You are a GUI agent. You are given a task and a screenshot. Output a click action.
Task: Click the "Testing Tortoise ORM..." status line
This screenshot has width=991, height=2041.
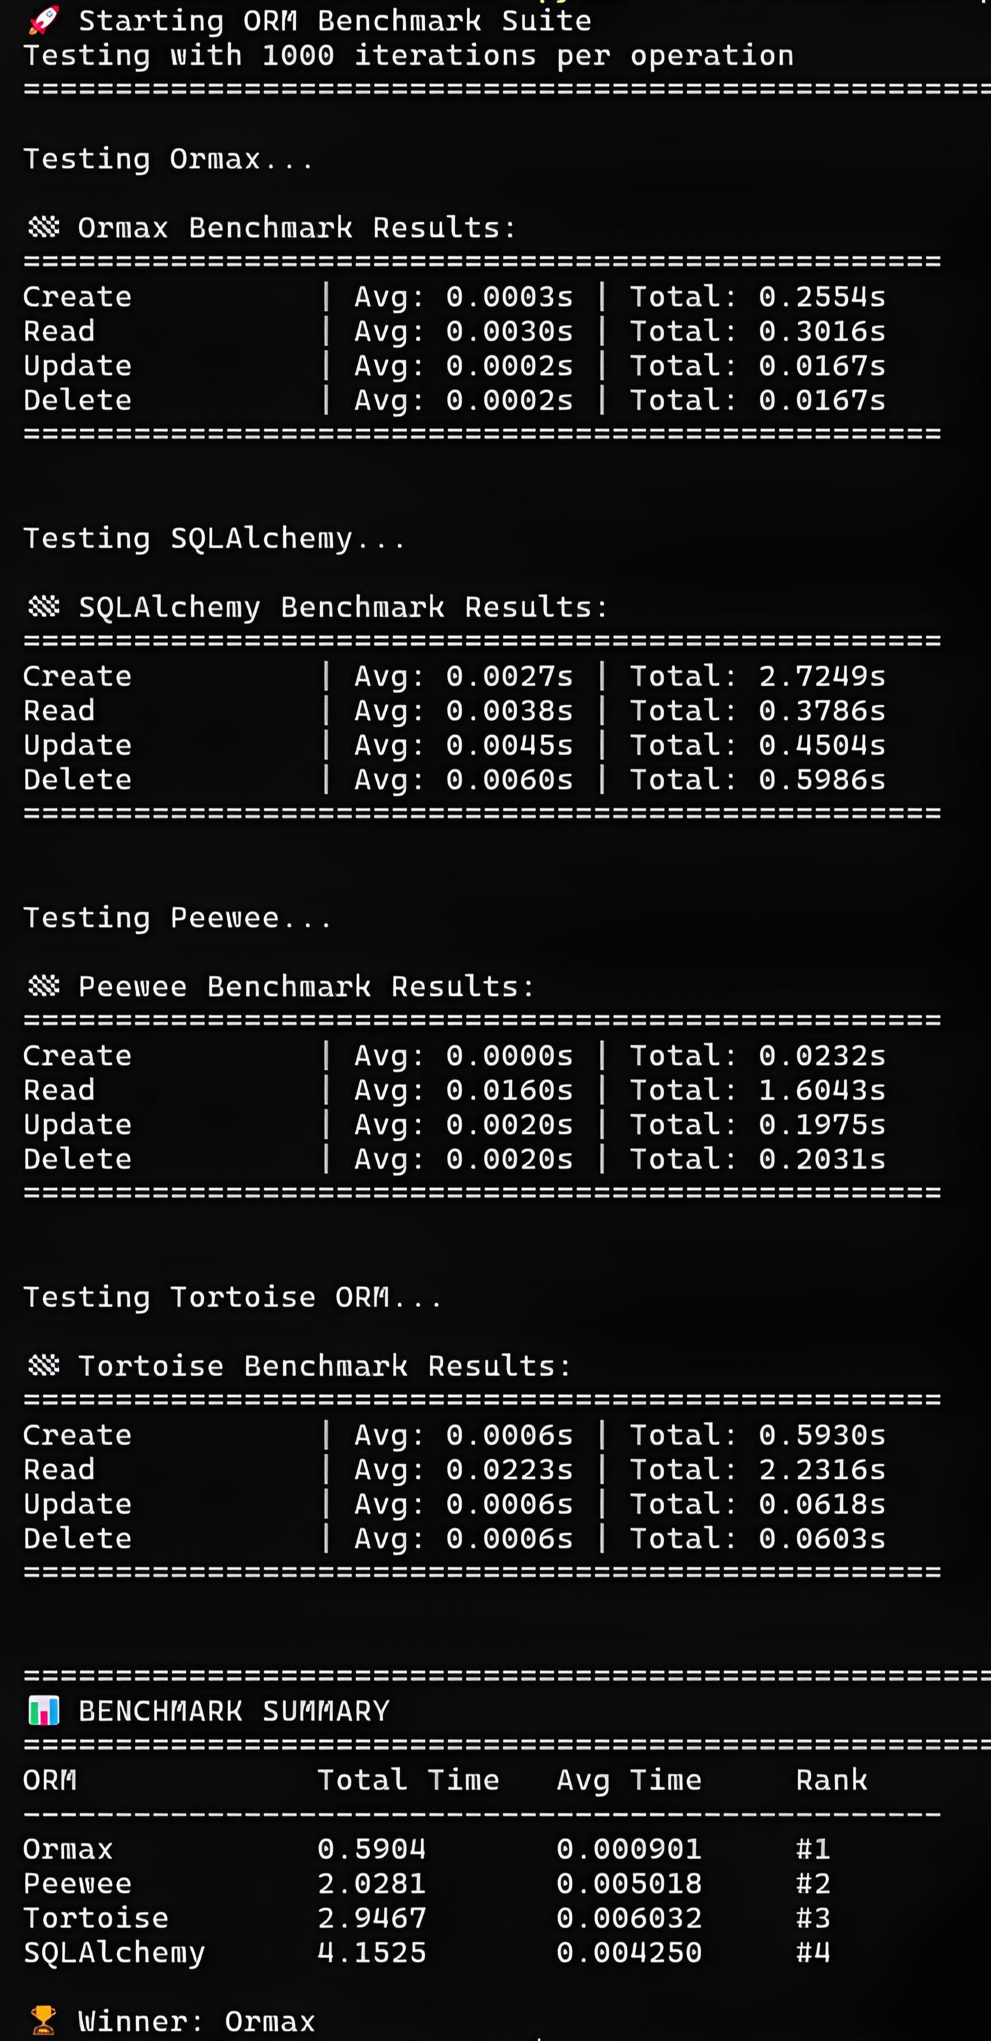tap(232, 1298)
